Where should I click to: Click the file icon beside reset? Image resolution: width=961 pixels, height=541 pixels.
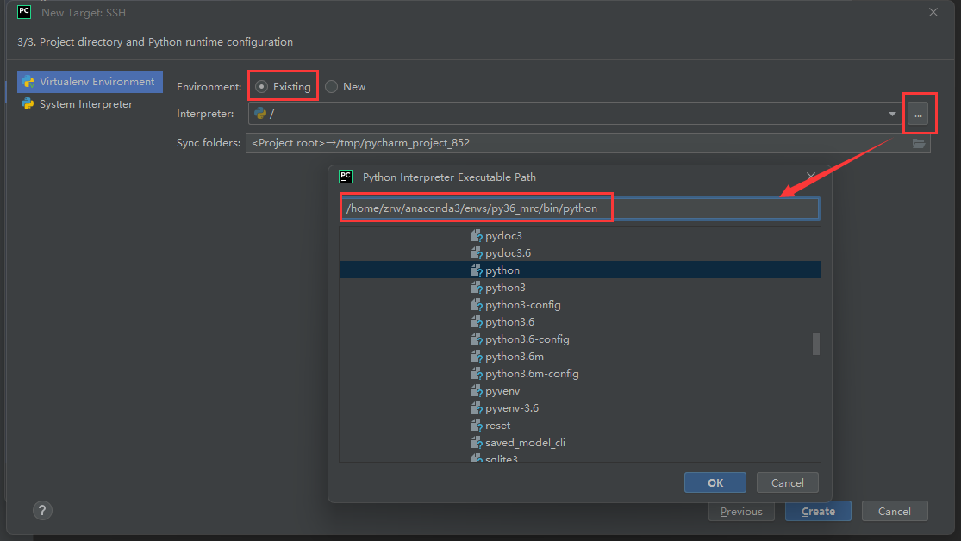click(x=476, y=426)
